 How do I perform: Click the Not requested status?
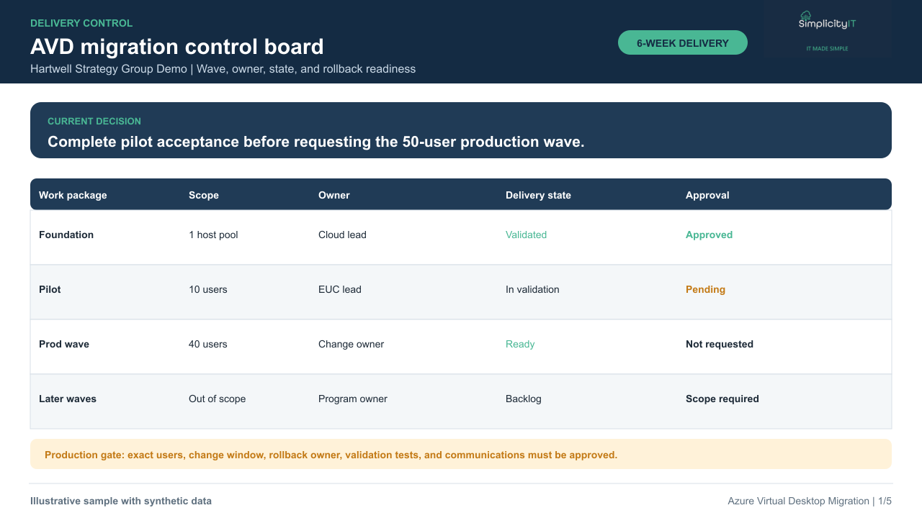tap(720, 344)
